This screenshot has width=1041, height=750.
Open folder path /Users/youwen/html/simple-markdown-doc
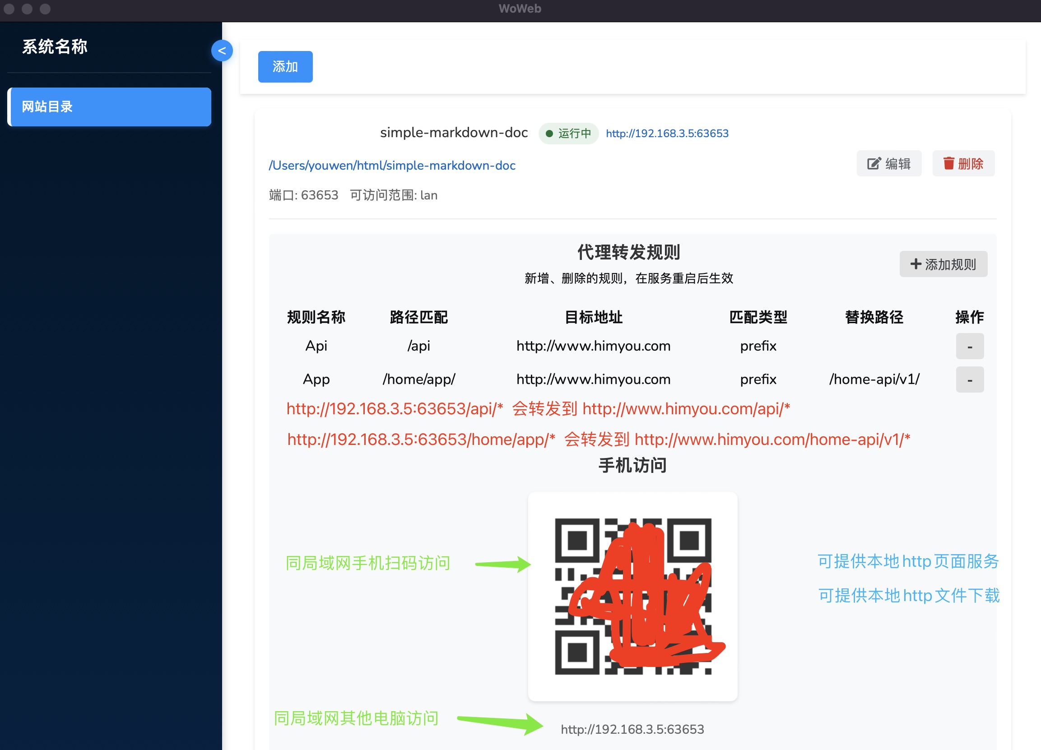(x=392, y=166)
